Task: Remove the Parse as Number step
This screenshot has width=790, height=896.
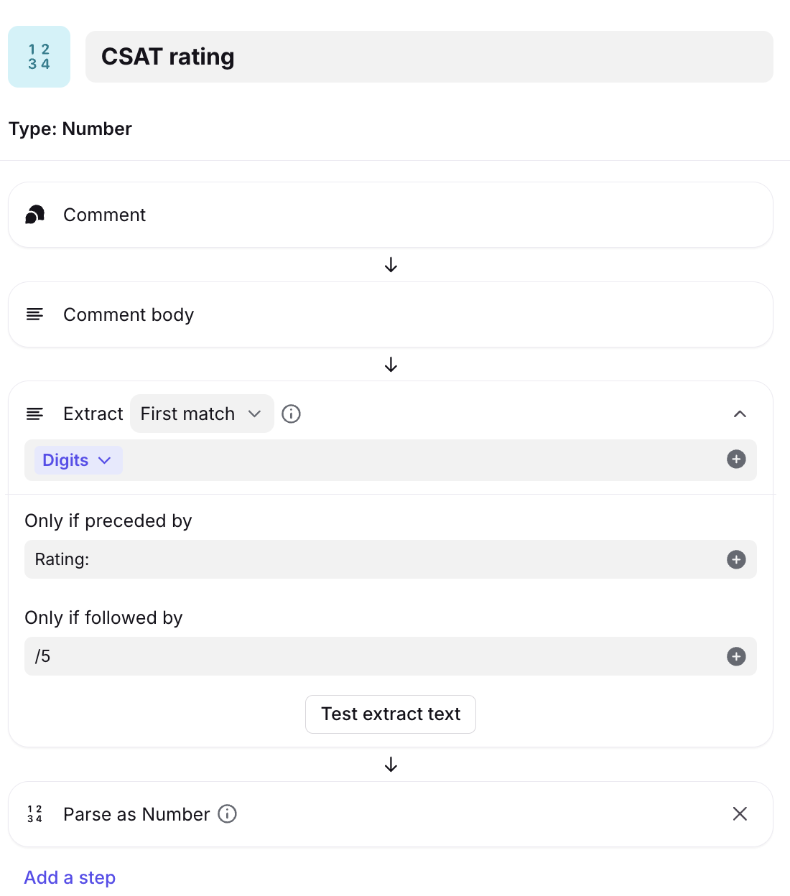Action: (x=740, y=813)
